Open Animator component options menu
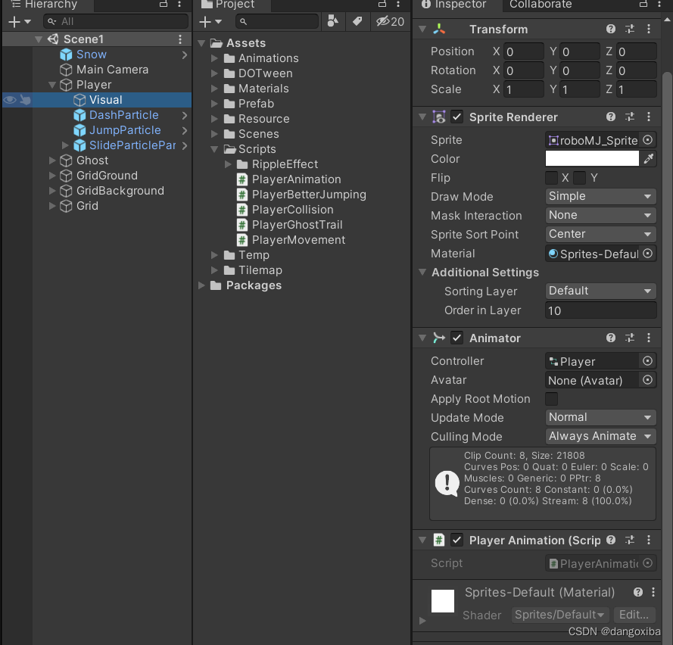 (x=649, y=338)
